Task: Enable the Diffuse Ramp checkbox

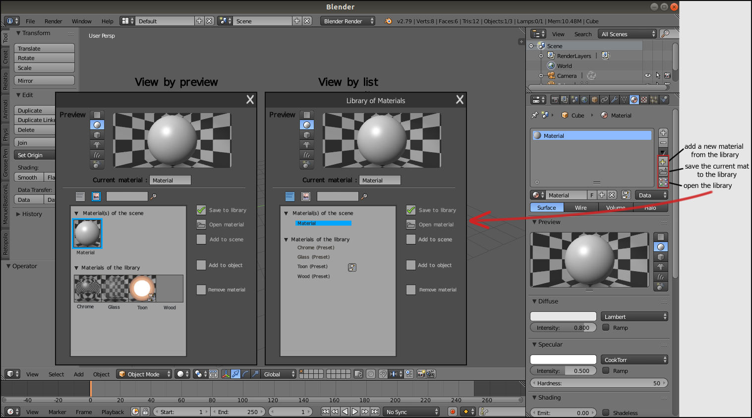Action: coord(606,327)
